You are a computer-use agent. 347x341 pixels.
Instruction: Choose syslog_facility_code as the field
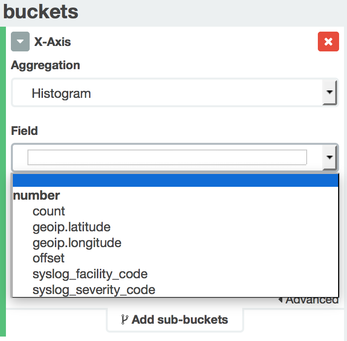(x=90, y=274)
